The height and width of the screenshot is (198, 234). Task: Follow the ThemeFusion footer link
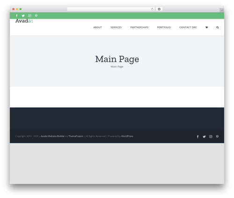click(x=76, y=136)
